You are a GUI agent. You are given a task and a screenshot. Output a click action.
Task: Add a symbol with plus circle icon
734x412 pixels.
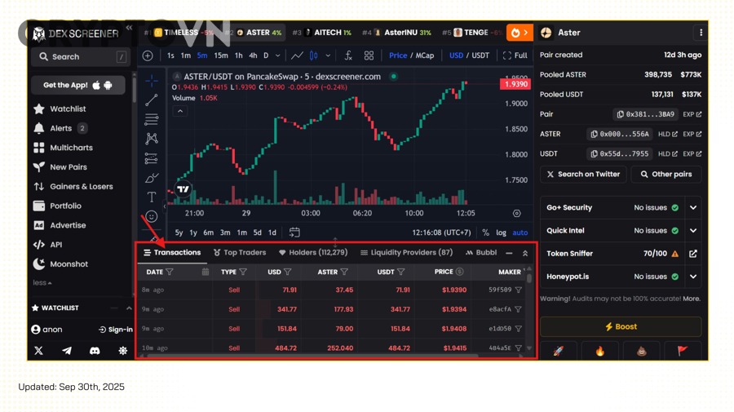(x=148, y=55)
